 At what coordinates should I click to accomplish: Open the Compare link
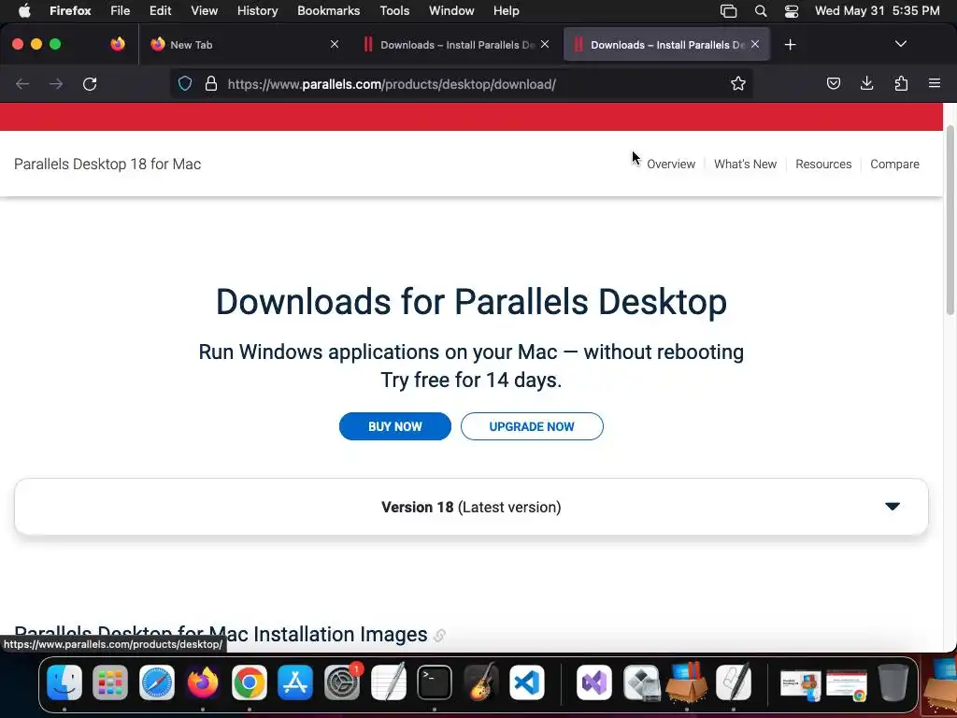click(x=894, y=165)
